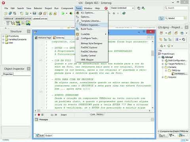Open Quality Central entry

click(92, 56)
